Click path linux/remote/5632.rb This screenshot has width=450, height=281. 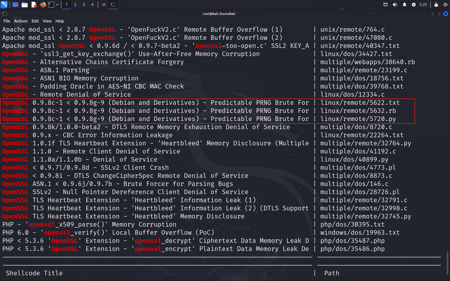coord(358,111)
